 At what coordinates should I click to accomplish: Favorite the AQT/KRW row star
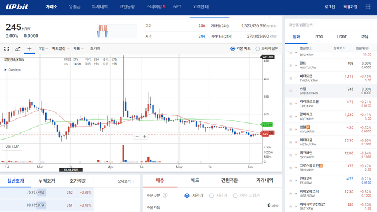pyautogui.click(x=290, y=117)
